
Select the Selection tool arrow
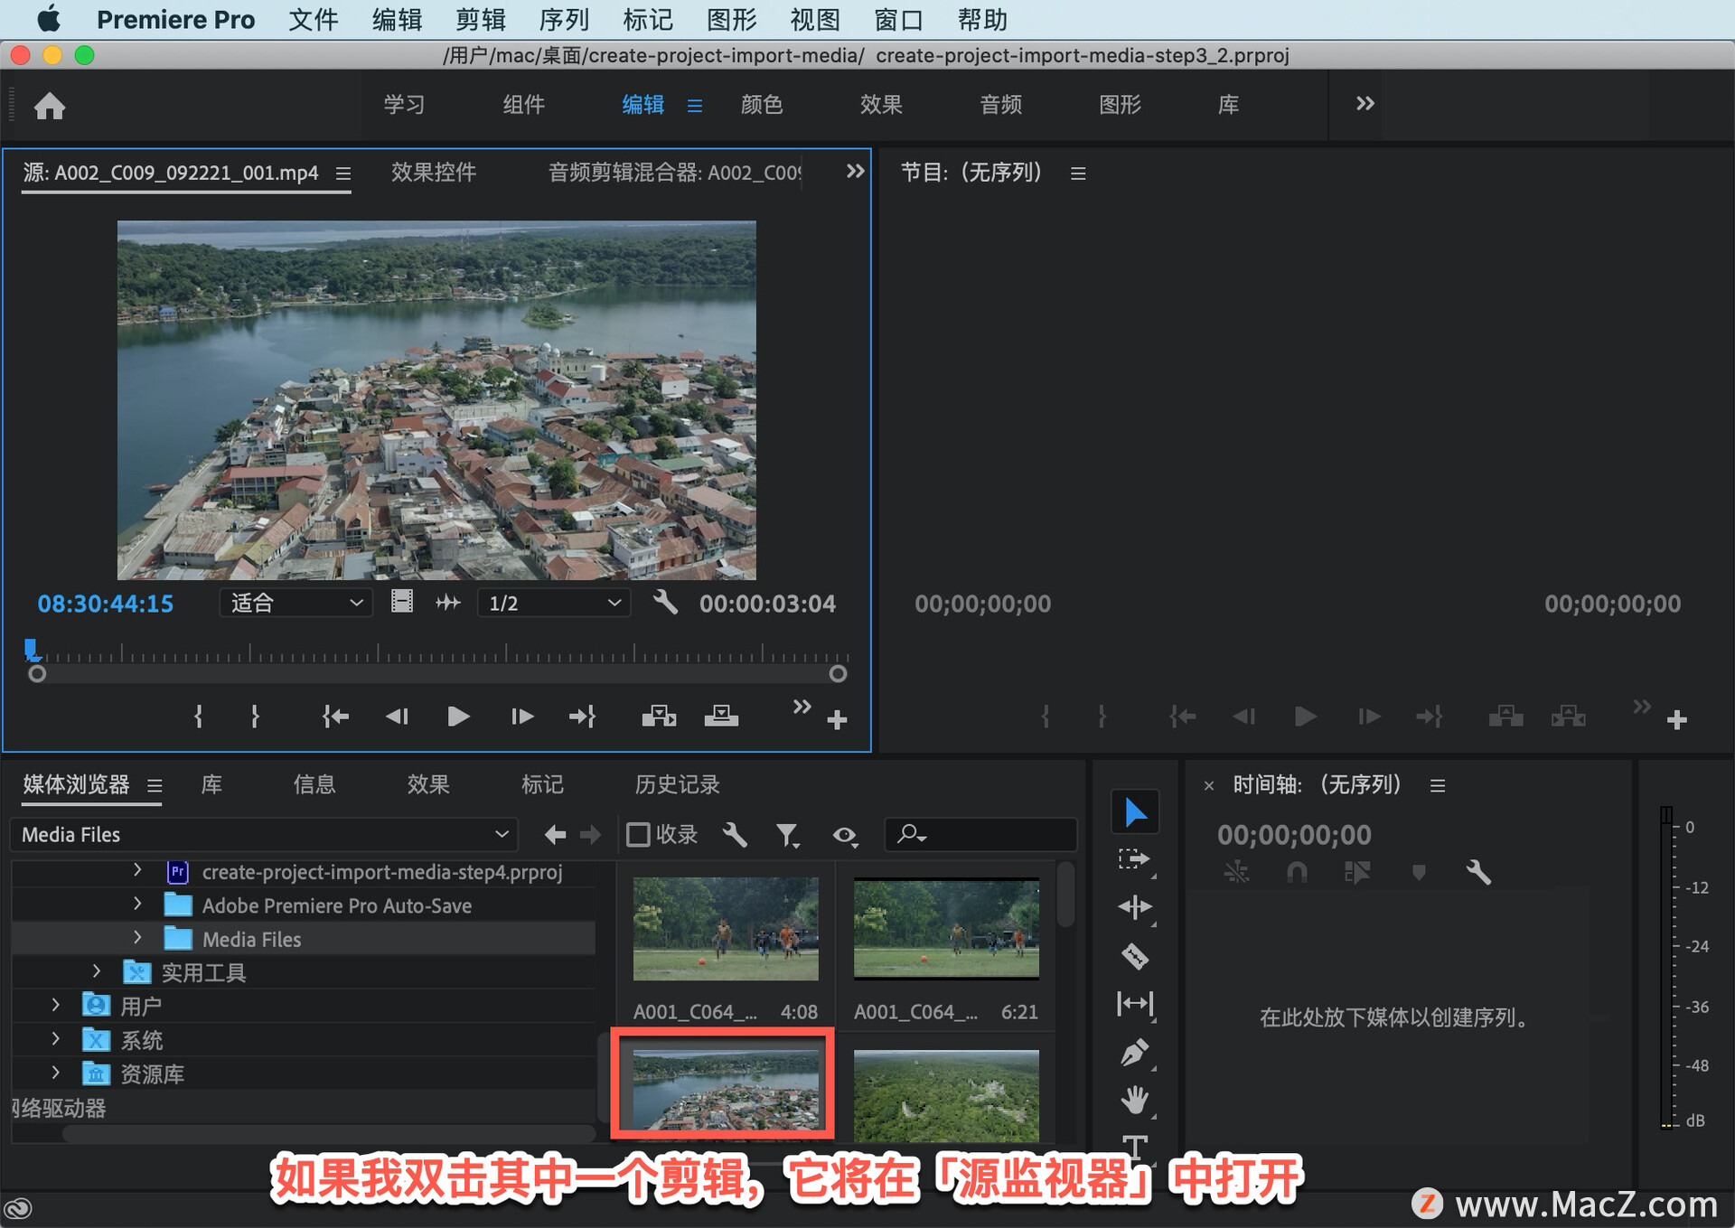point(1135,811)
